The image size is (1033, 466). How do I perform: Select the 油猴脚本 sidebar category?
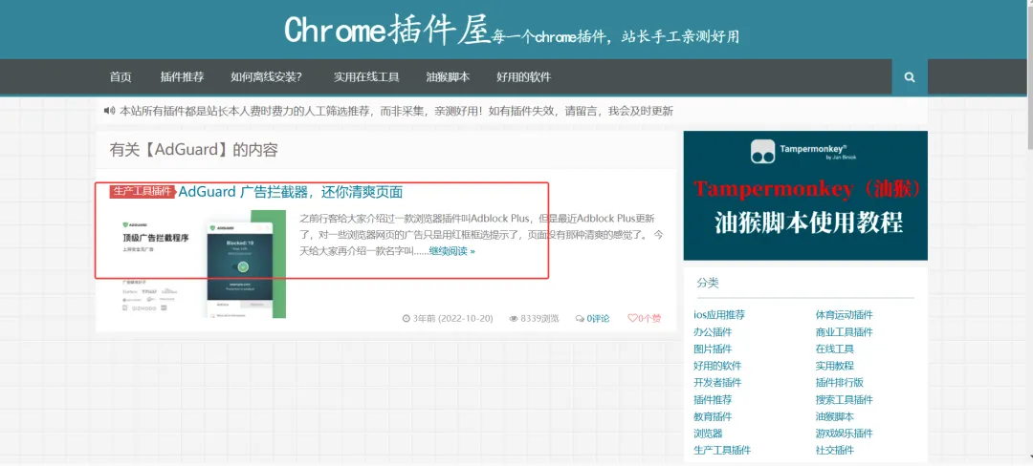835,416
